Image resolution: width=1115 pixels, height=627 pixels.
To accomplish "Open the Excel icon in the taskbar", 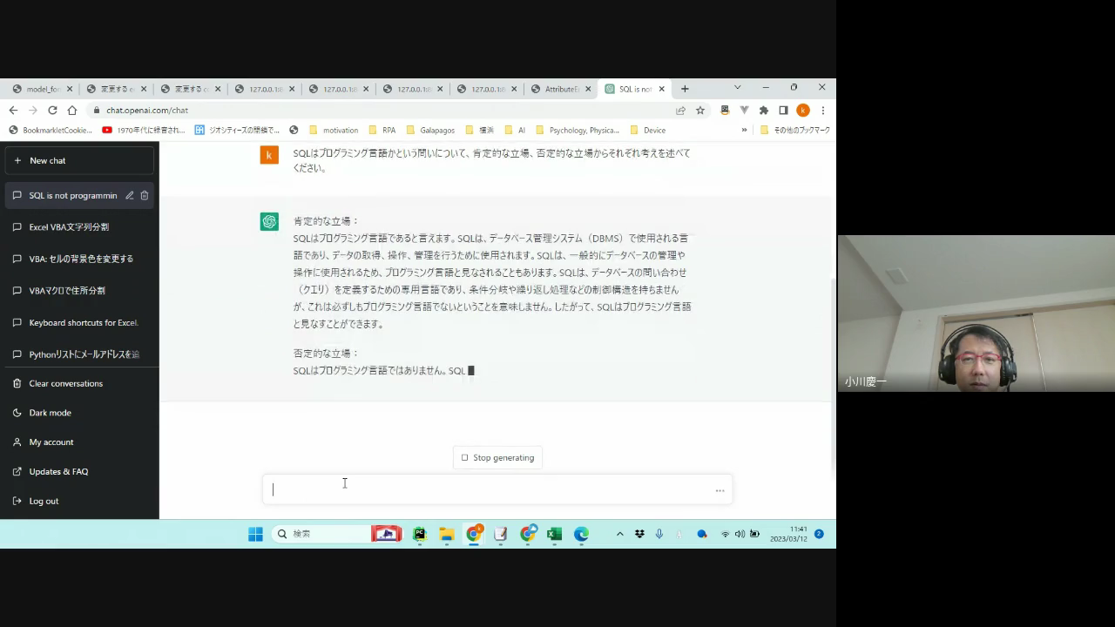I will [554, 534].
